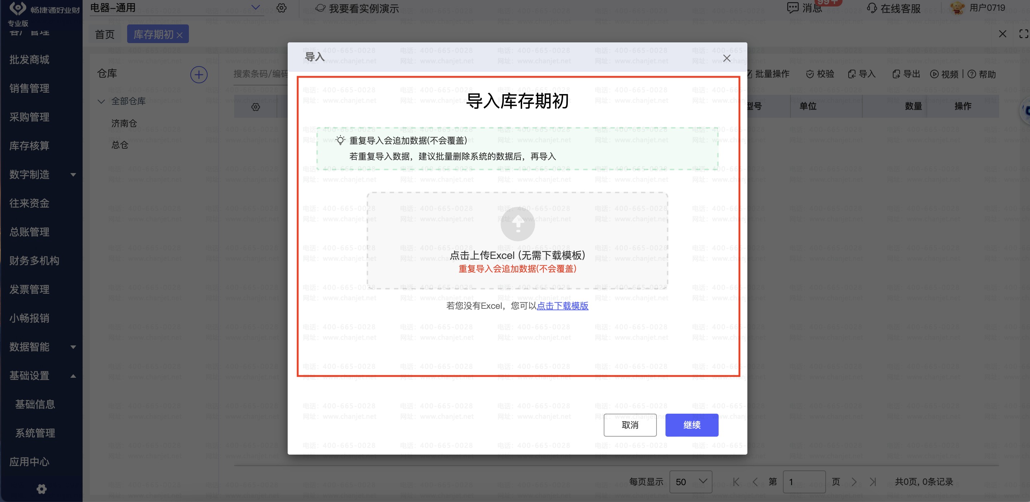Go to last page arrow

[873, 482]
